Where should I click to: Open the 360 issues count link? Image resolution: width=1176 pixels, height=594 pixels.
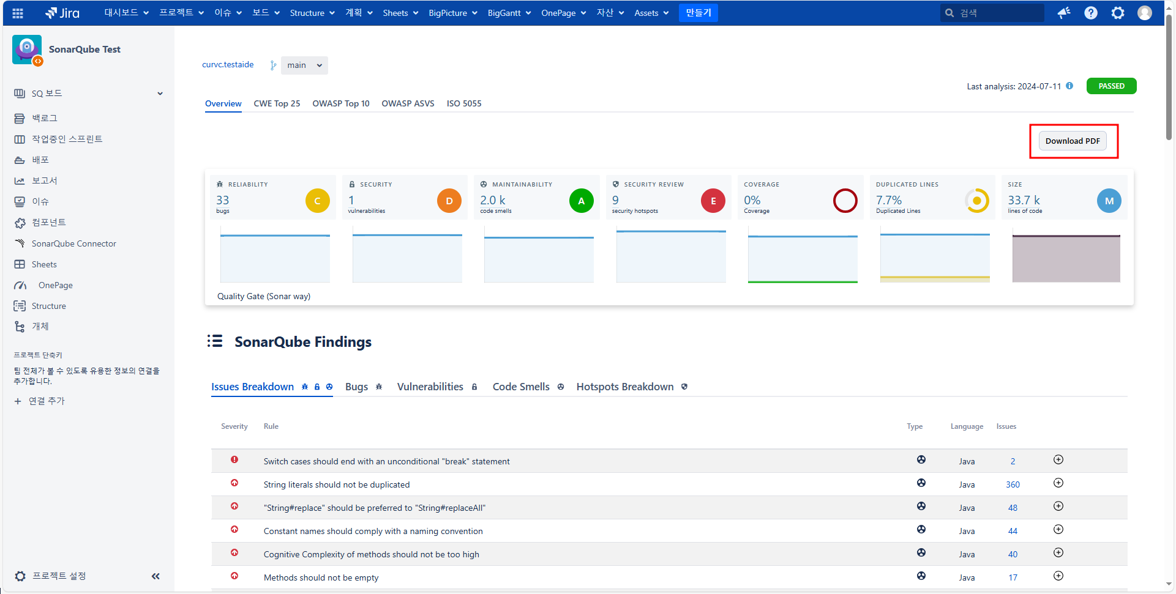coord(1013,484)
